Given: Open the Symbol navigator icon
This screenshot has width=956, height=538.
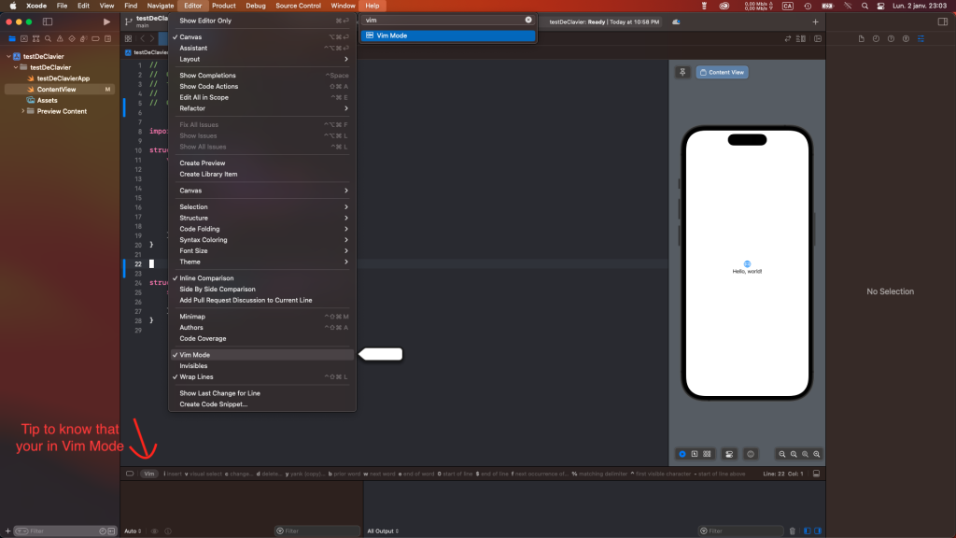Looking at the screenshot, I should pos(36,38).
